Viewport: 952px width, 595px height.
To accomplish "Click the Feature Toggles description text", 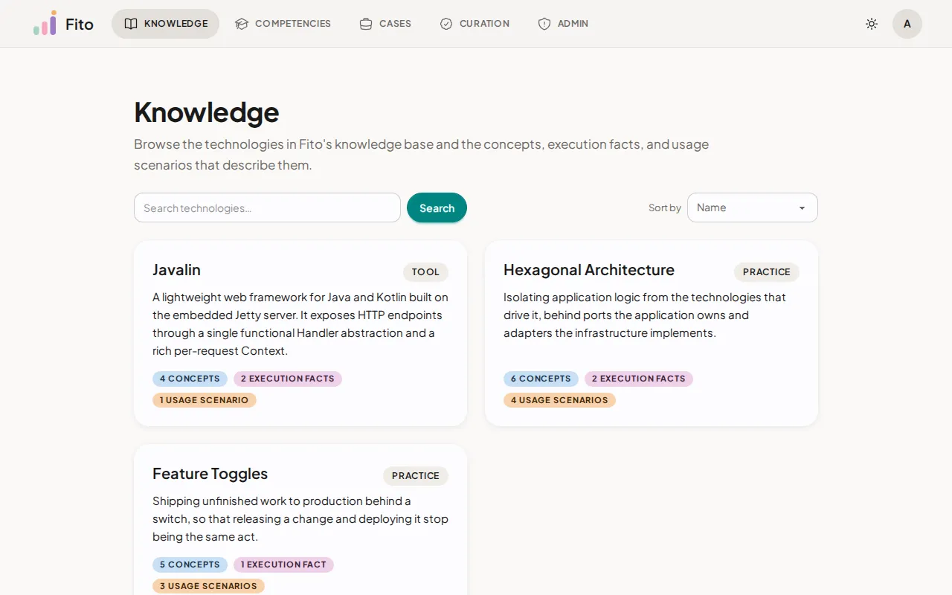I will (300, 519).
